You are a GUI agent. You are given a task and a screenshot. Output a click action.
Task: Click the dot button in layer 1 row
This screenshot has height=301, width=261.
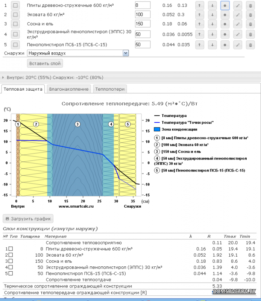pos(225,6)
